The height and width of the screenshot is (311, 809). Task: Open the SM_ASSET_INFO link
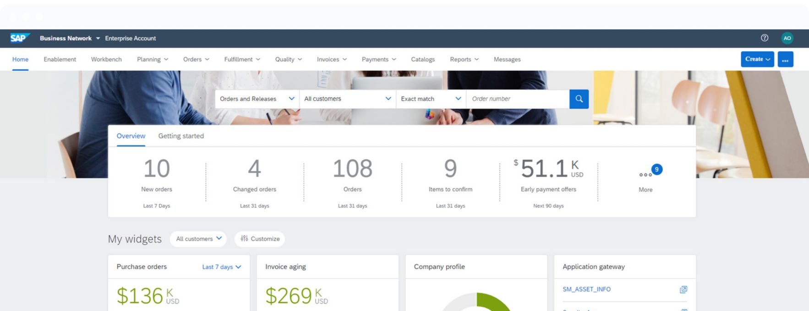pos(586,290)
